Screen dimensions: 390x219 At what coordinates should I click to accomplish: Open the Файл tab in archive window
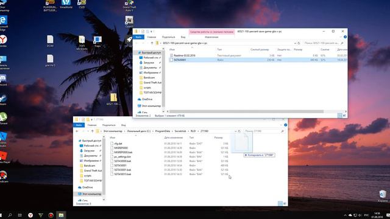[138, 37]
